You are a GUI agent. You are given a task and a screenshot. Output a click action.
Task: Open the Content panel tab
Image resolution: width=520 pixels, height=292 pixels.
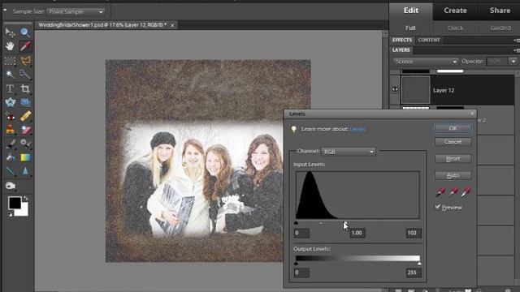tap(429, 40)
